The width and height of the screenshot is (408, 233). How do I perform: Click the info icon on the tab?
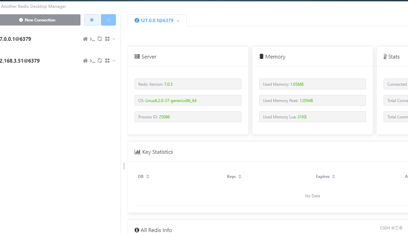coord(137,20)
